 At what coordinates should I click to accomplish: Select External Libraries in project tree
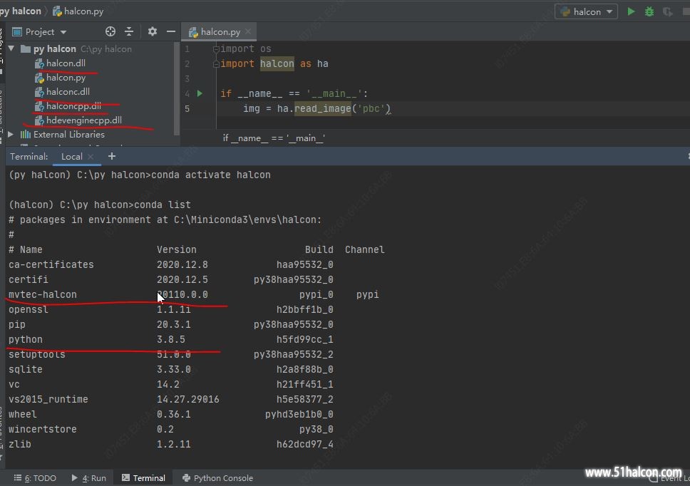click(x=69, y=134)
